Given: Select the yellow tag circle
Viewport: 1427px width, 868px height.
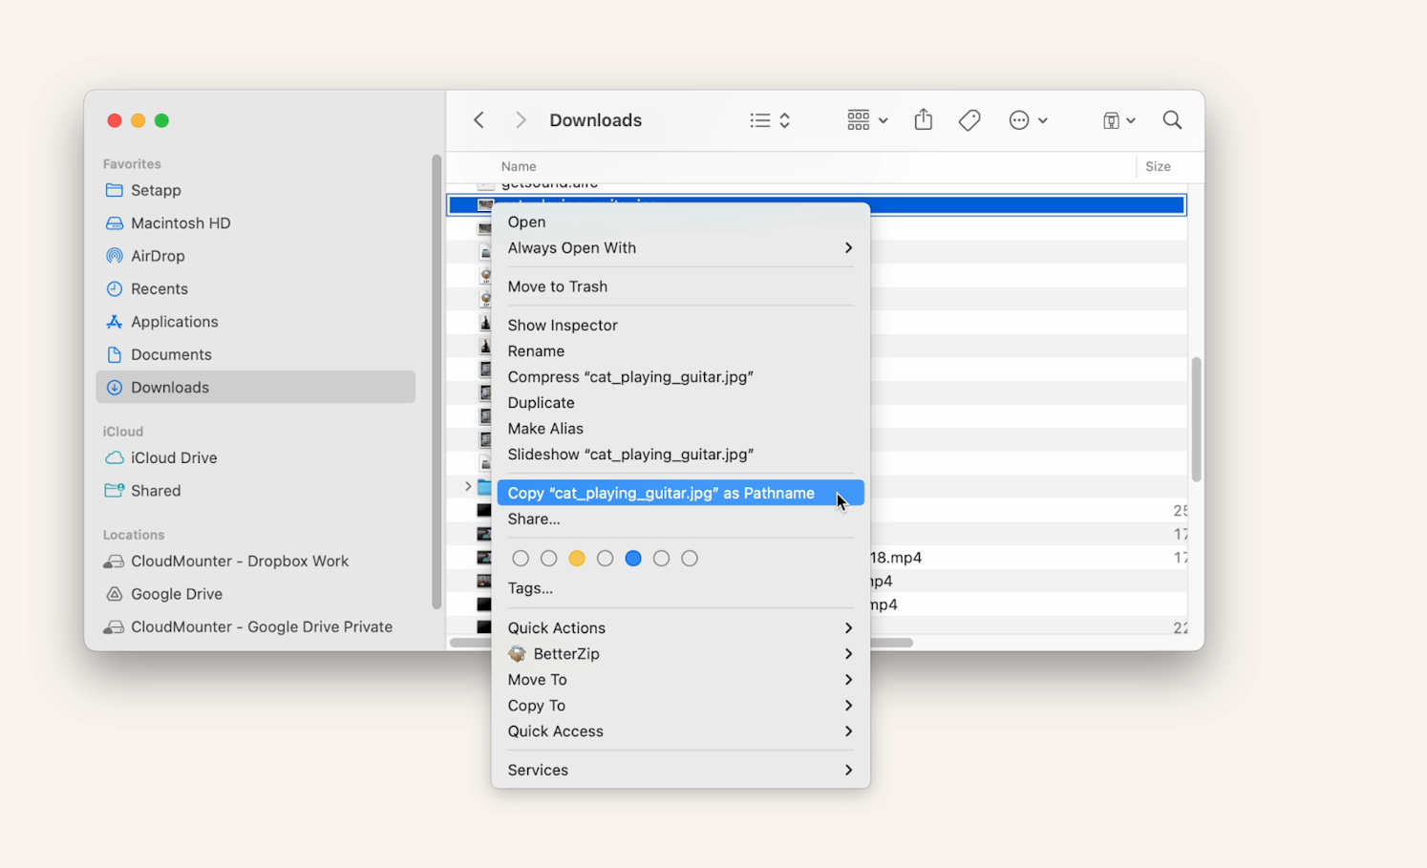Looking at the screenshot, I should pyautogui.click(x=577, y=558).
